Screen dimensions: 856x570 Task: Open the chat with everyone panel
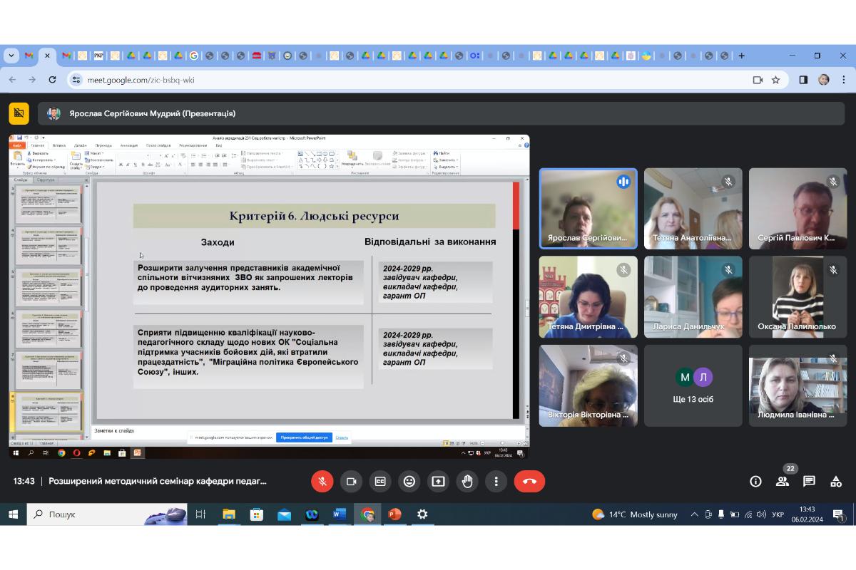click(x=809, y=482)
